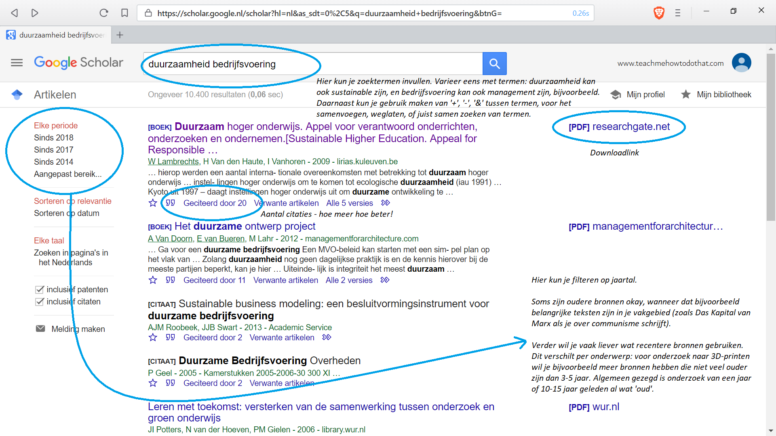Click scrollbar down arrow
The width and height of the screenshot is (776, 436).
(771, 431)
